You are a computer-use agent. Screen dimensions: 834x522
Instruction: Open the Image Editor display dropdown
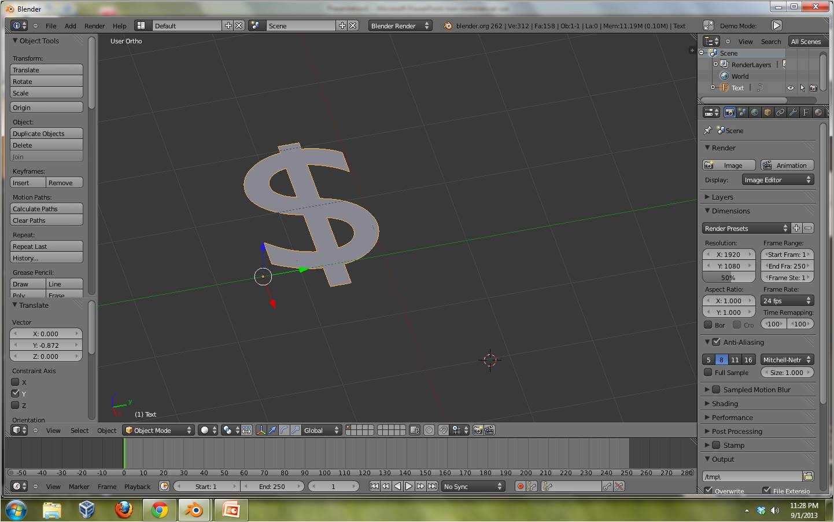tap(778, 180)
